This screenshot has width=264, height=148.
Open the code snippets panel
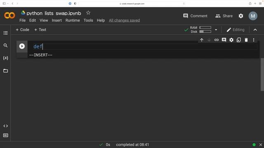tap(5, 126)
